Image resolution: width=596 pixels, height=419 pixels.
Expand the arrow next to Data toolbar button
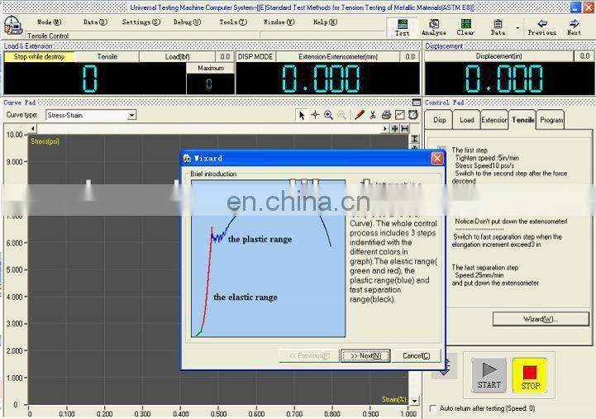(x=517, y=27)
